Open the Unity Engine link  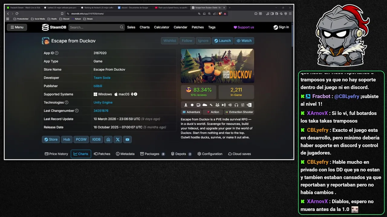pos(103,102)
